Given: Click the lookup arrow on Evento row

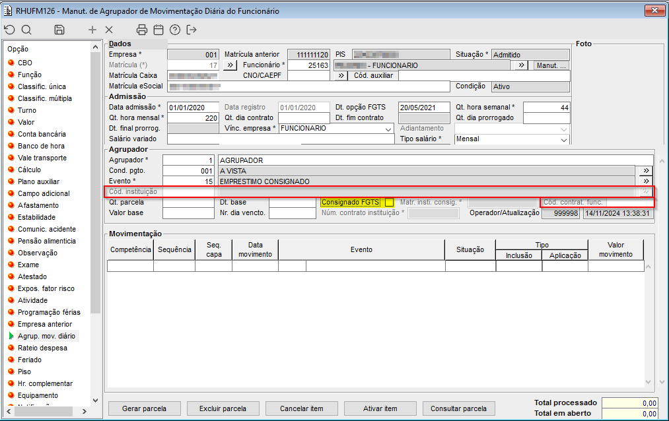Looking at the screenshot, I should click(x=646, y=181).
